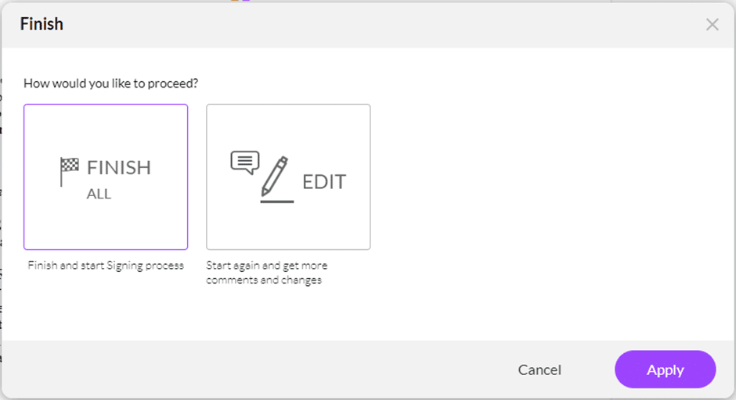Image resolution: width=736 pixels, height=400 pixels.
Task: Select the FINISH ALL option card
Action: [106, 177]
